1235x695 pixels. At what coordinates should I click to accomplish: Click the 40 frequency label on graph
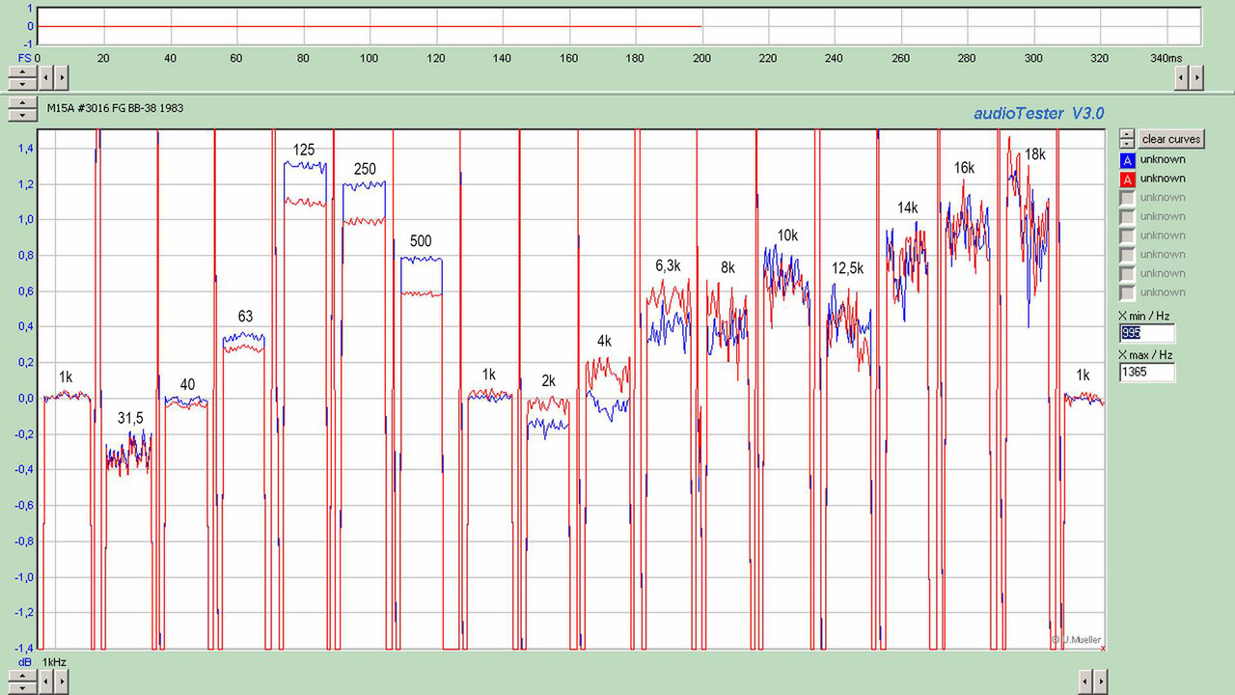187,384
